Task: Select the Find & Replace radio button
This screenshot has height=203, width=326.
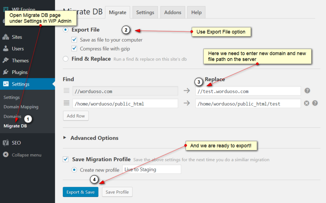Action: coord(65,59)
